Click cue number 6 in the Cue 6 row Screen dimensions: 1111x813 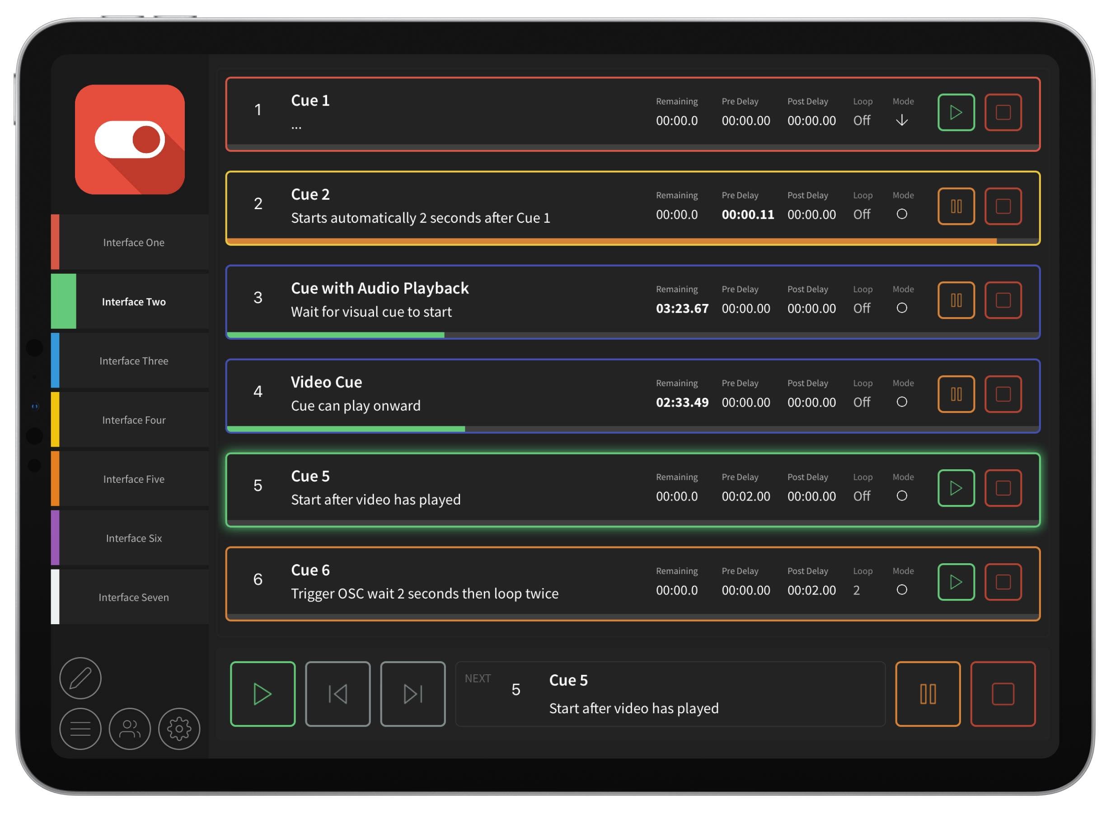(x=258, y=580)
